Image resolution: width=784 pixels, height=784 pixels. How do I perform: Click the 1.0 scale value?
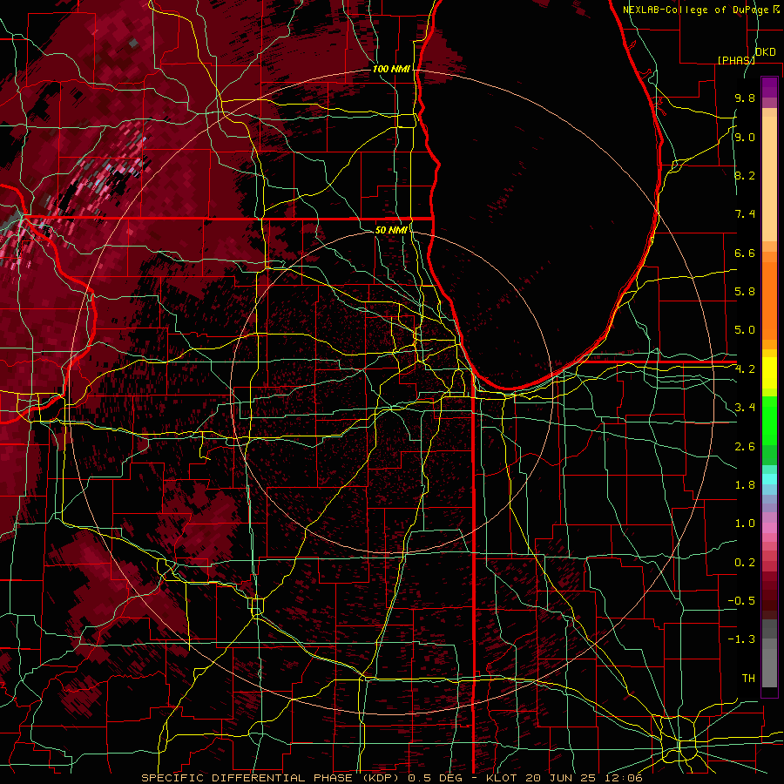point(745,524)
